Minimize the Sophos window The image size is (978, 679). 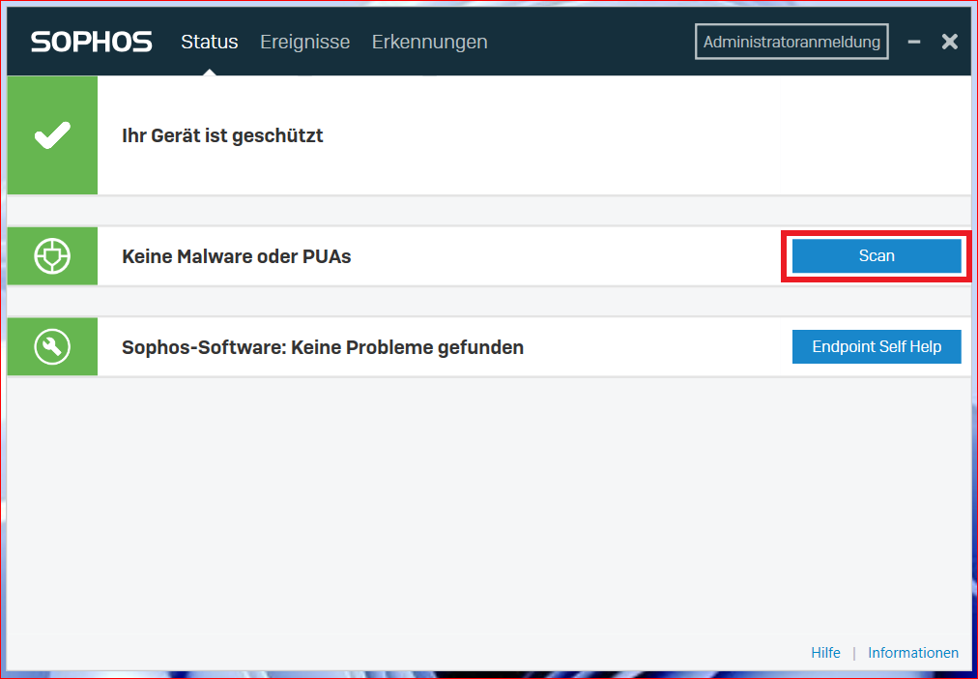(x=913, y=41)
